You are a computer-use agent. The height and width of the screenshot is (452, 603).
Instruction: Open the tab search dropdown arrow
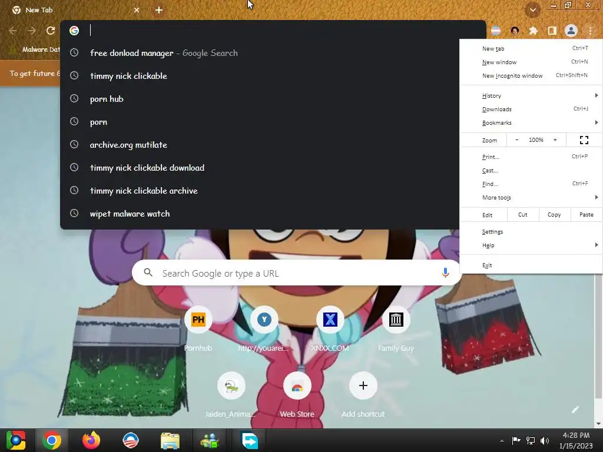[x=533, y=10]
